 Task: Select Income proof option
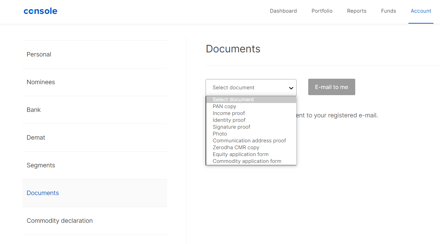click(x=229, y=113)
